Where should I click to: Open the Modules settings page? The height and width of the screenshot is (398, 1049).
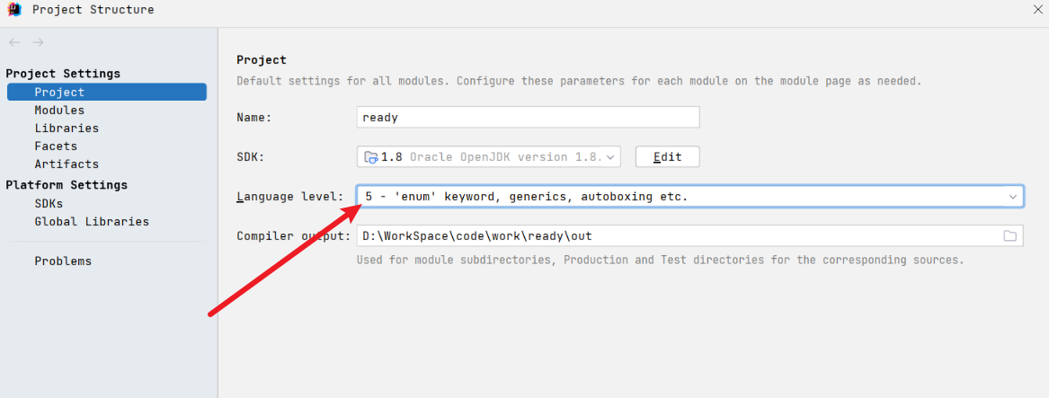(x=59, y=110)
